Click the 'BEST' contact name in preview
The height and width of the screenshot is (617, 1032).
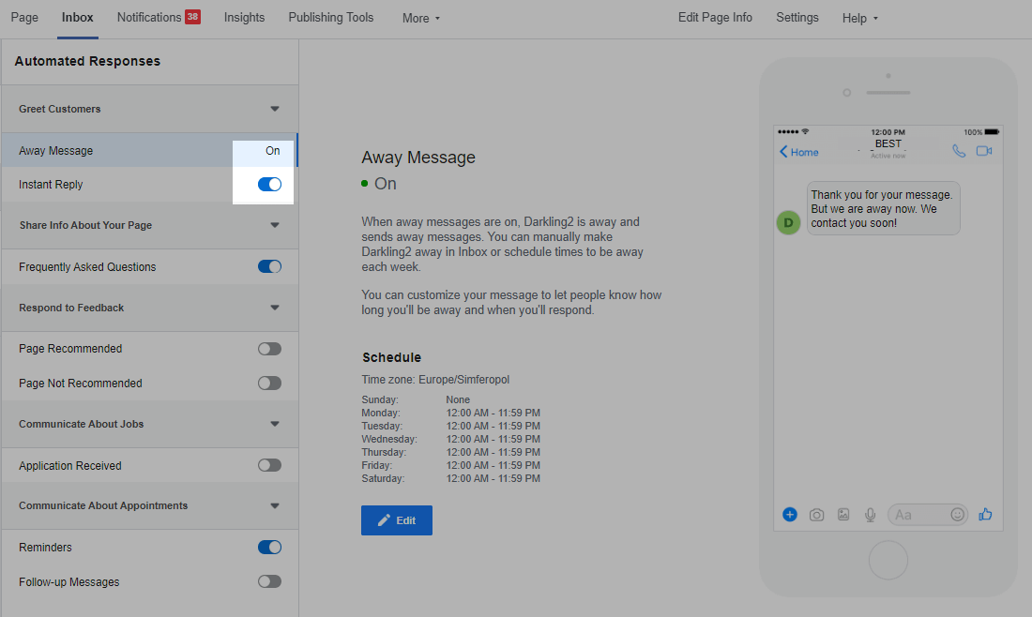coord(888,143)
